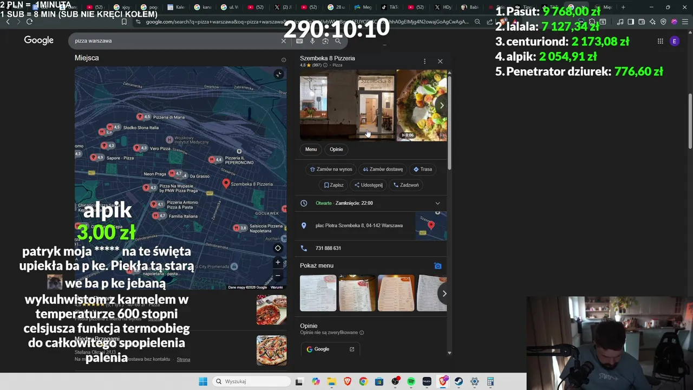Zoom in on the map
Viewport: 693px width, 390px height.
[x=278, y=262]
